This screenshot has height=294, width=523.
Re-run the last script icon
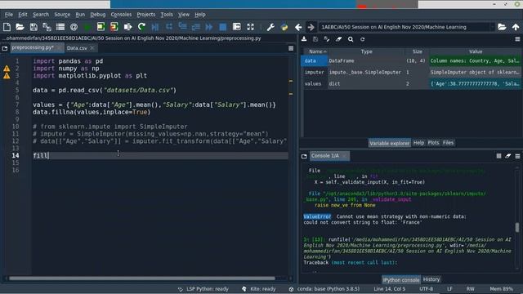pyautogui.click(x=141, y=27)
